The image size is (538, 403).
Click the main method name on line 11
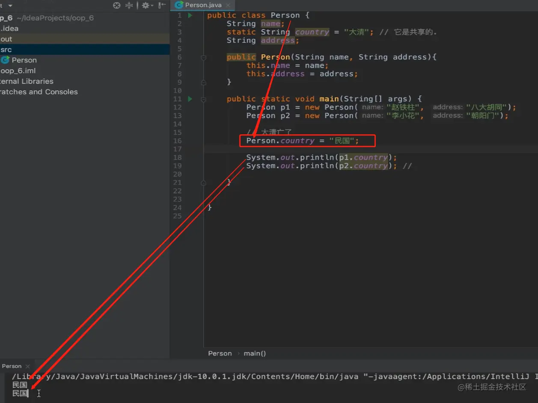[x=329, y=99]
